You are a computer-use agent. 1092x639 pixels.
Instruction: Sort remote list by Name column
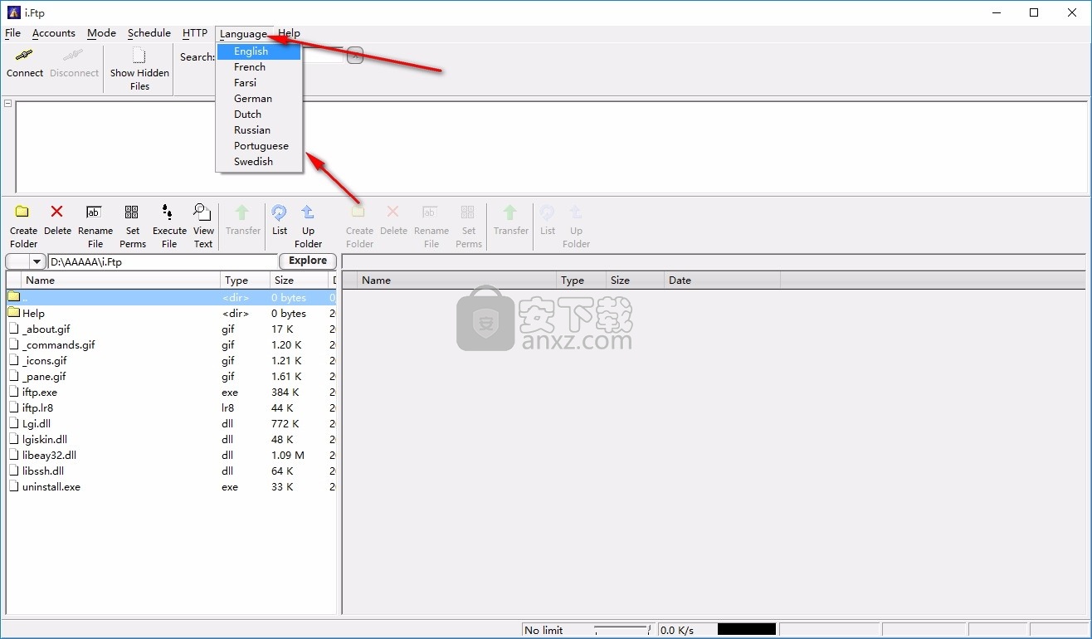[456, 280]
